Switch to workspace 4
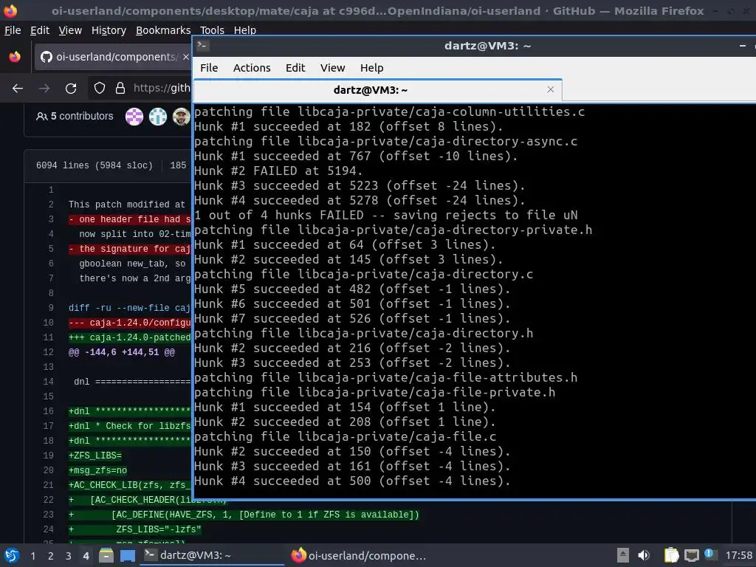The width and height of the screenshot is (756, 567). [x=86, y=556]
